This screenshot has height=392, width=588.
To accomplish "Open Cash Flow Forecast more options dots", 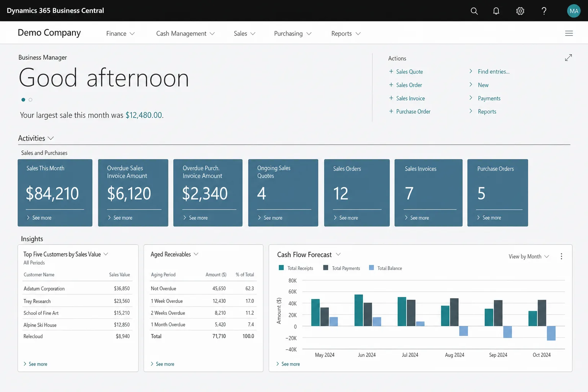I will 561,256.
